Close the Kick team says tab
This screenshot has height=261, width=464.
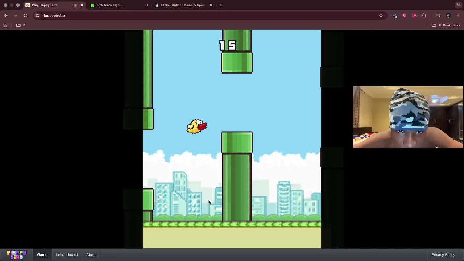click(146, 5)
